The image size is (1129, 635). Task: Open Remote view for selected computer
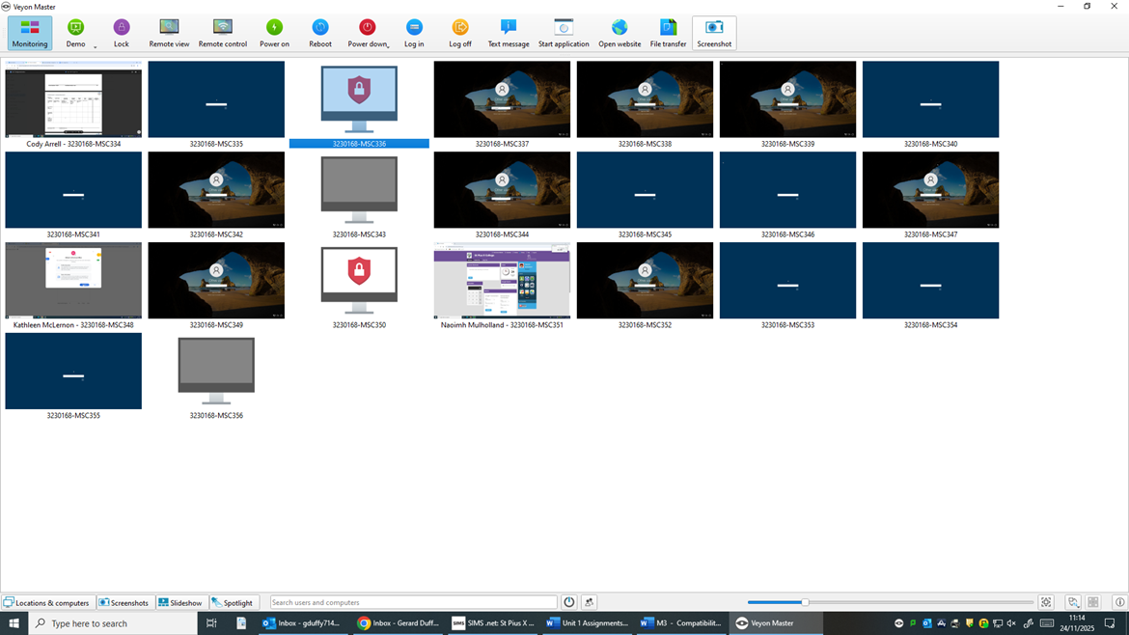pos(169,33)
